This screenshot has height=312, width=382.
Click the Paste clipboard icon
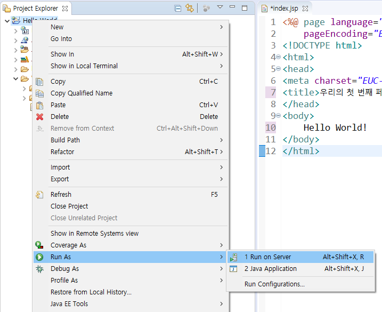click(x=39, y=105)
